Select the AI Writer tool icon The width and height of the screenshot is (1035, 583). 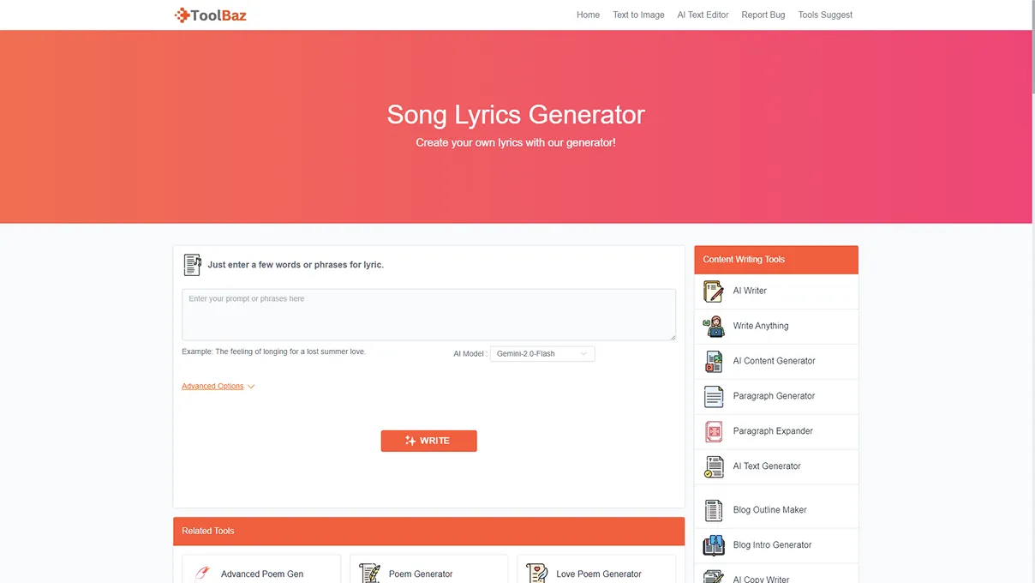(x=713, y=291)
